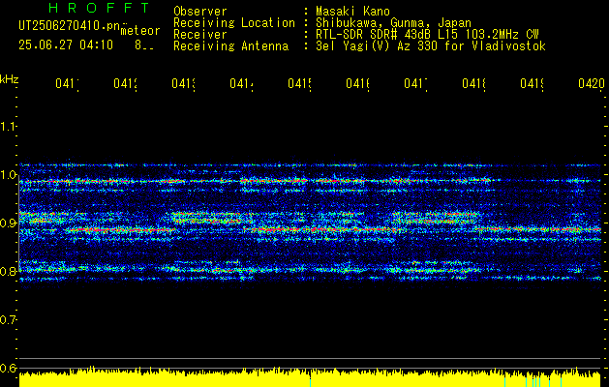Image resolution: width=609 pixels, height=387 pixels.
Task: Click the 0.9 kHz axis label
Action: (8, 223)
